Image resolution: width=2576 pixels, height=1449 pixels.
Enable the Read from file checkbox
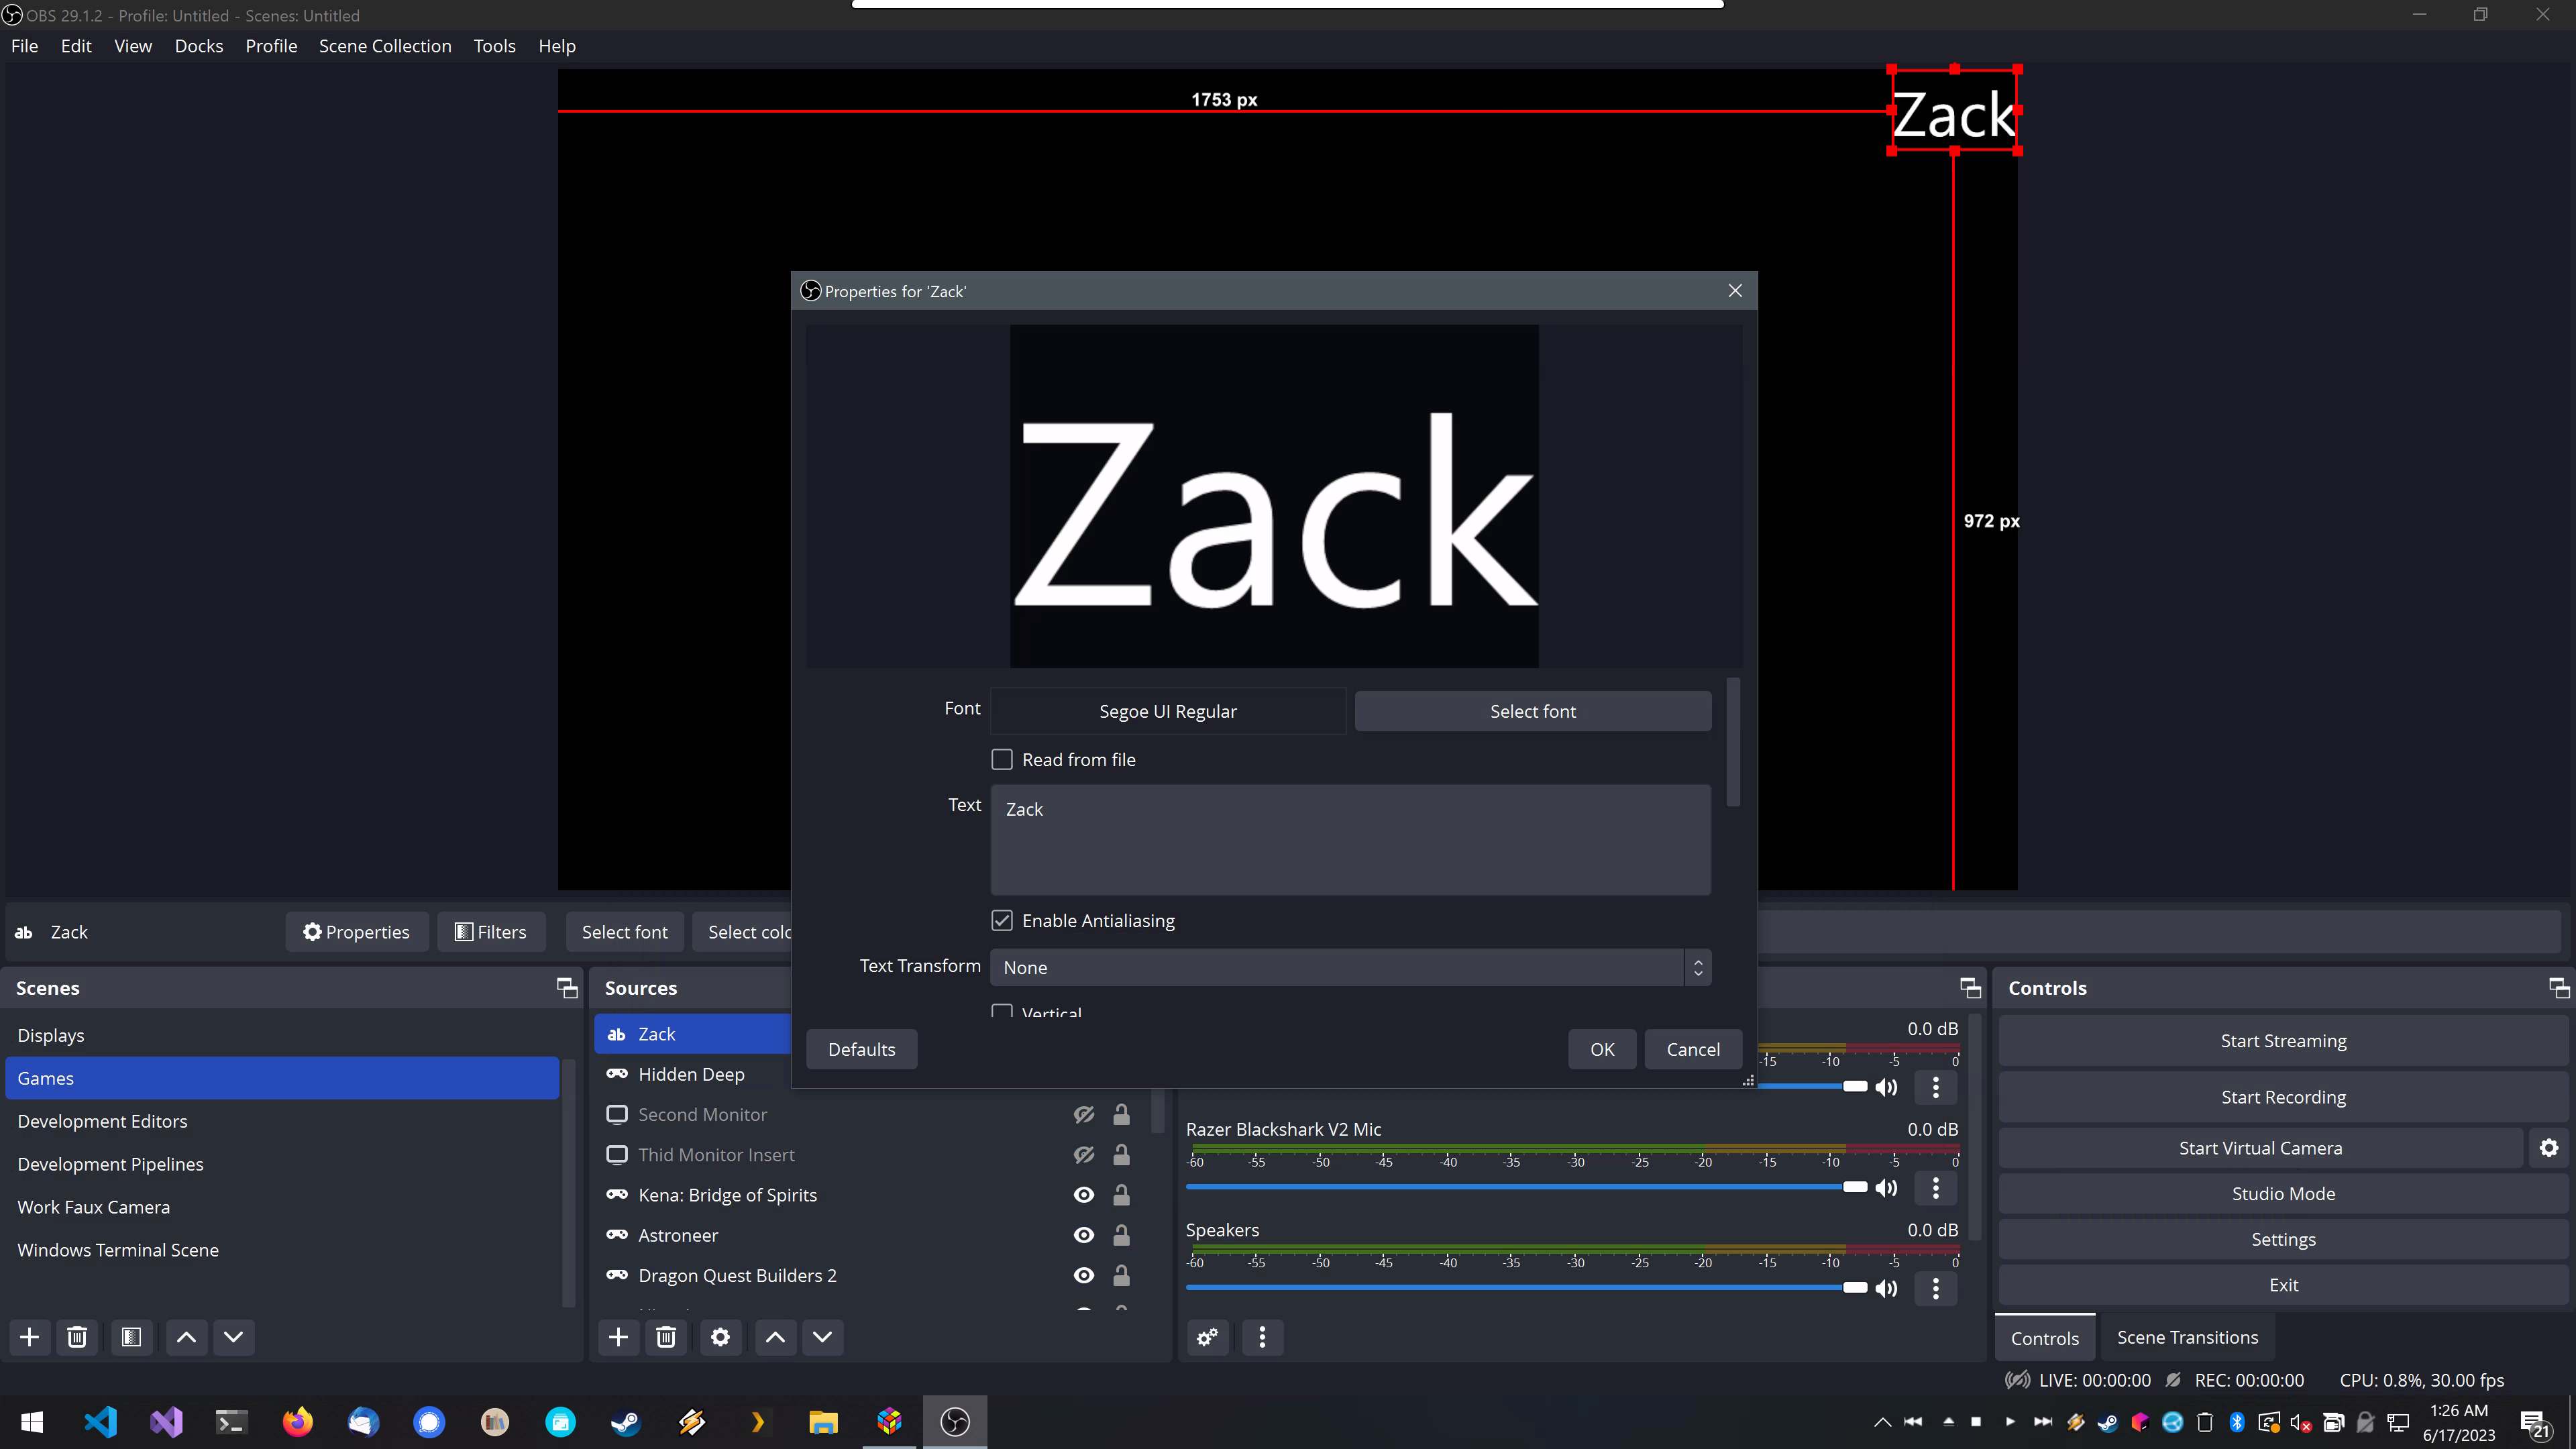(x=1001, y=759)
